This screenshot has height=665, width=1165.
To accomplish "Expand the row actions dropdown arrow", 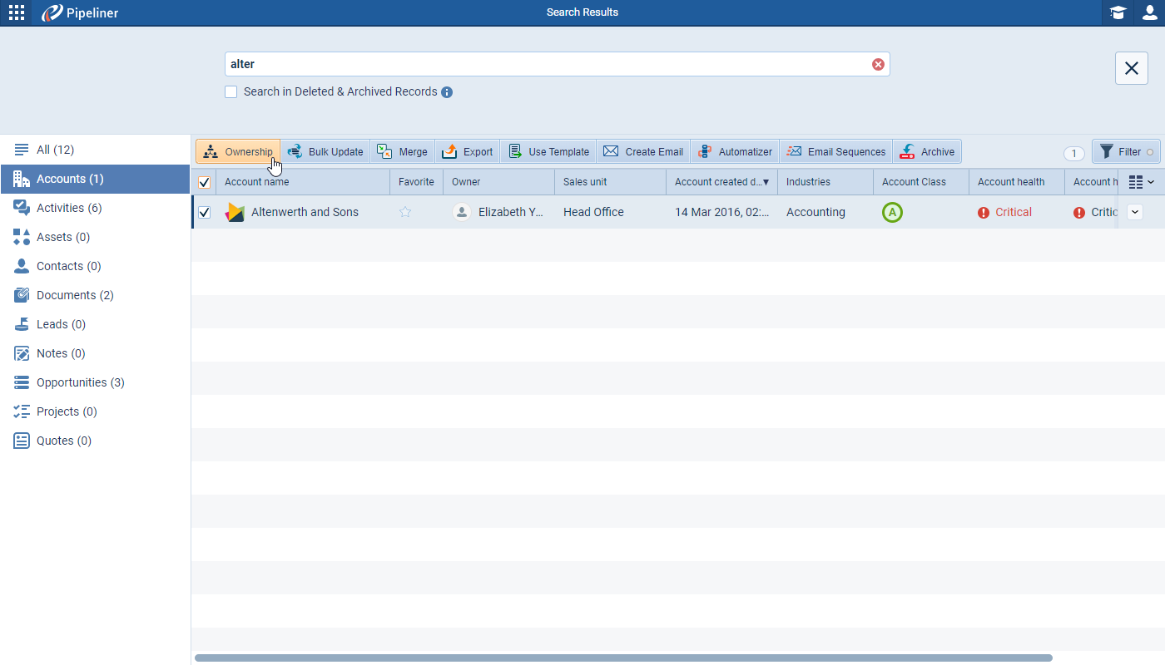I will click(1134, 212).
